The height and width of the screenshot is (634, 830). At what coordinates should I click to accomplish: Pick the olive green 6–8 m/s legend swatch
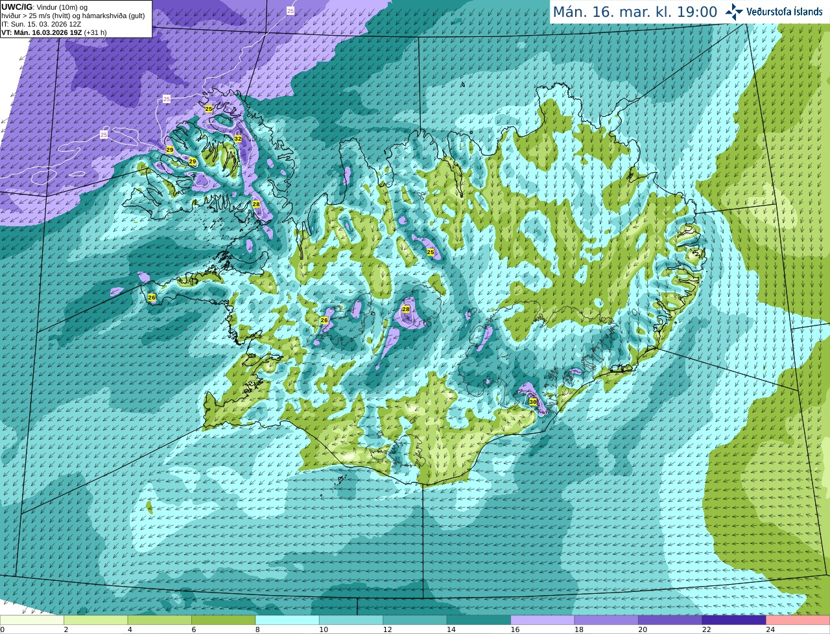point(224,620)
